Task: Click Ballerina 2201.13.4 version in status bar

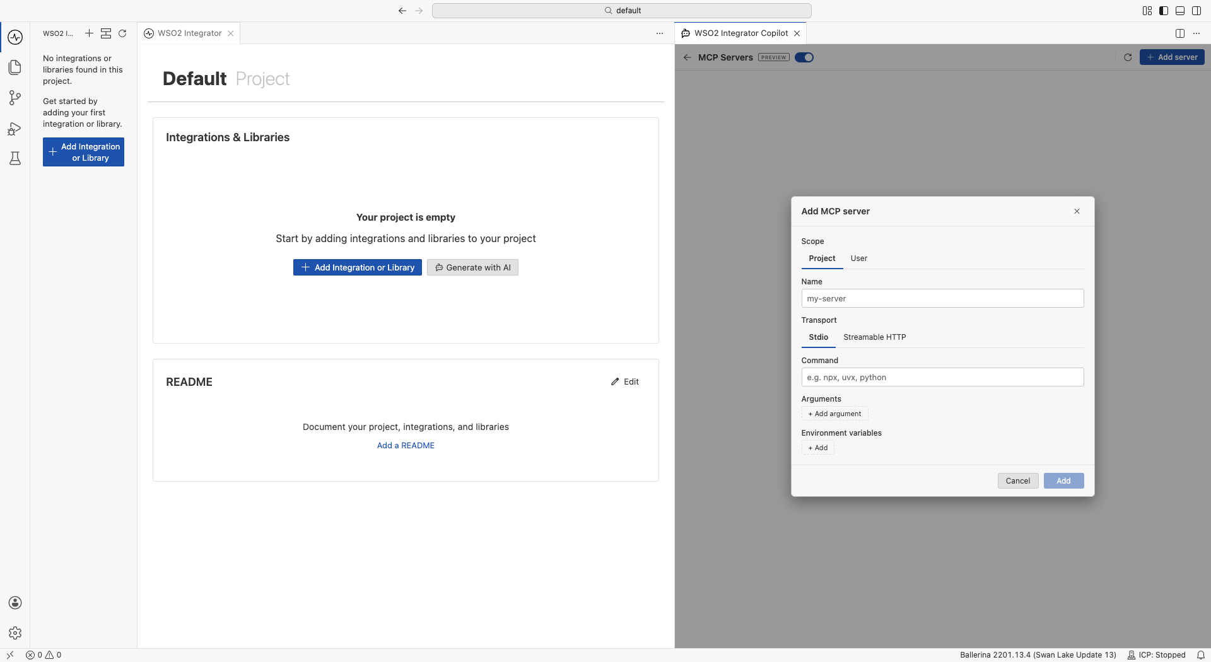Action: point(1038,655)
